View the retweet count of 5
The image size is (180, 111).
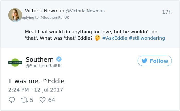pyautogui.click(x=32, y=100)
